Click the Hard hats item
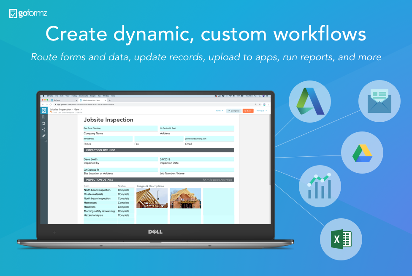 tap(89, 207)
